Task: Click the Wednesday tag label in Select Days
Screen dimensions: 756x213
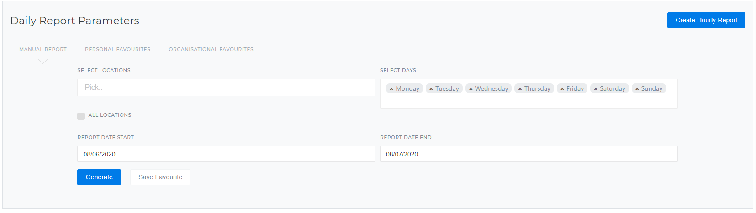Action: 492,88
